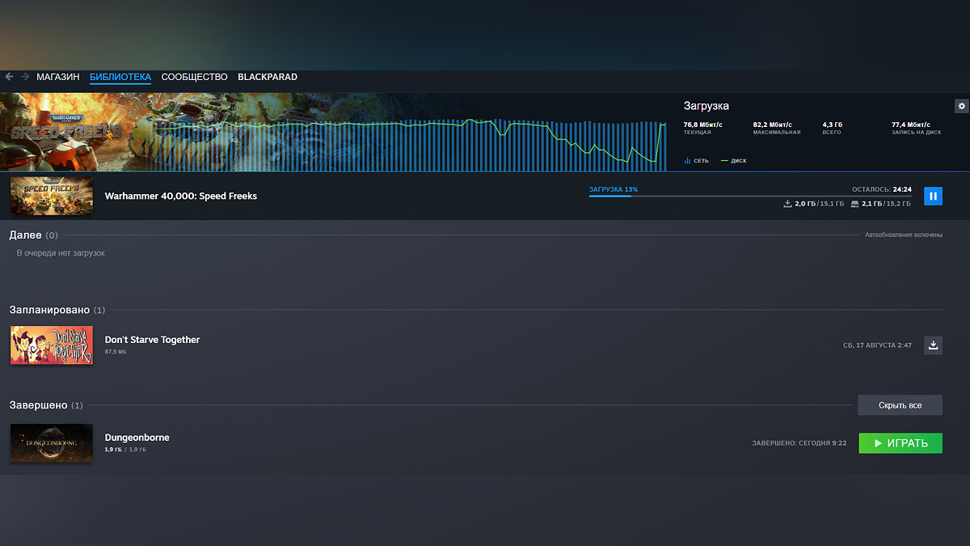970x546 pixels.
Task: Open Don't Starve Together thumbnail
Action: tap(52, 345)
